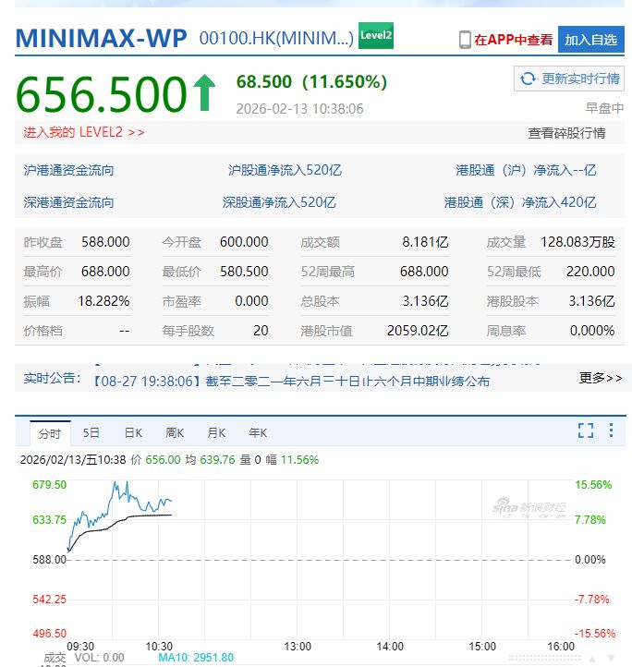
Task: Select the 日K candlestick tab
Action: pos(133,432)
